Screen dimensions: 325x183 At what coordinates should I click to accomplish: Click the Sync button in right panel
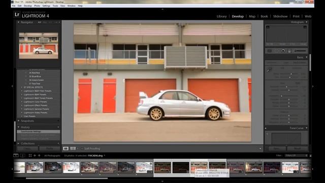[277, 148]
